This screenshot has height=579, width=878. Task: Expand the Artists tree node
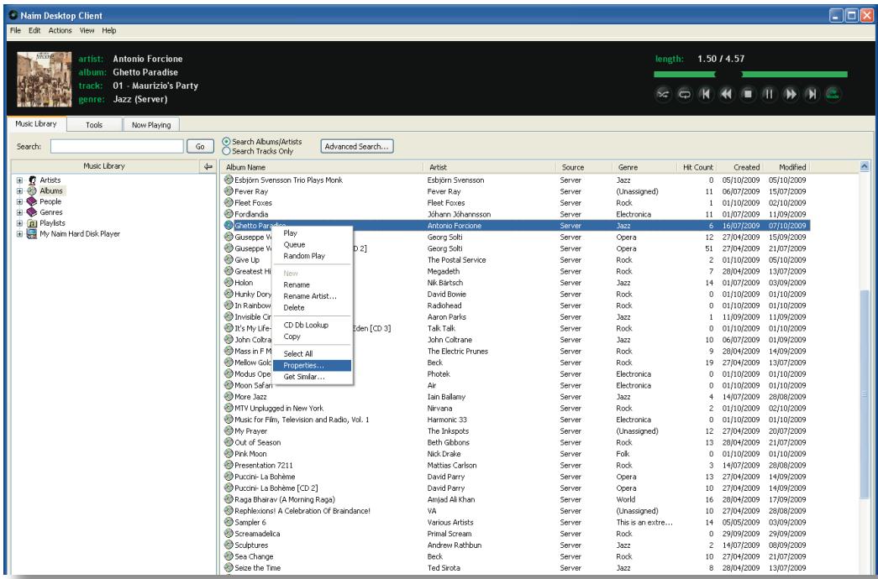[x=19, y=180]
